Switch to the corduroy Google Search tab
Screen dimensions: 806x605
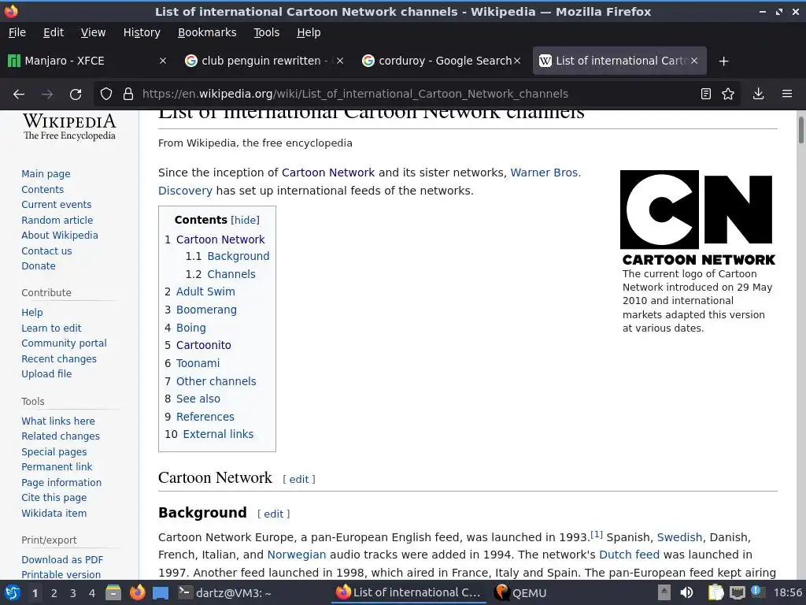(x=442, y=61)
